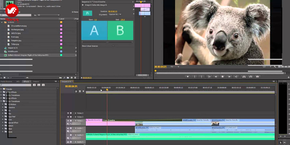The width and height of the screenshot is (290, 145).
Task: Open the 1/2 playback resolution dropdown
Action: pos(267,67)
